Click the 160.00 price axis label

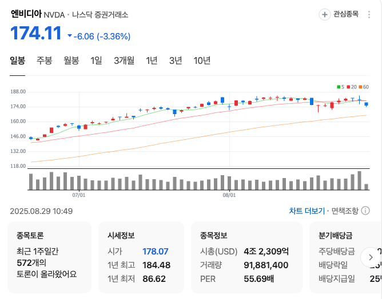coord(18,122)
